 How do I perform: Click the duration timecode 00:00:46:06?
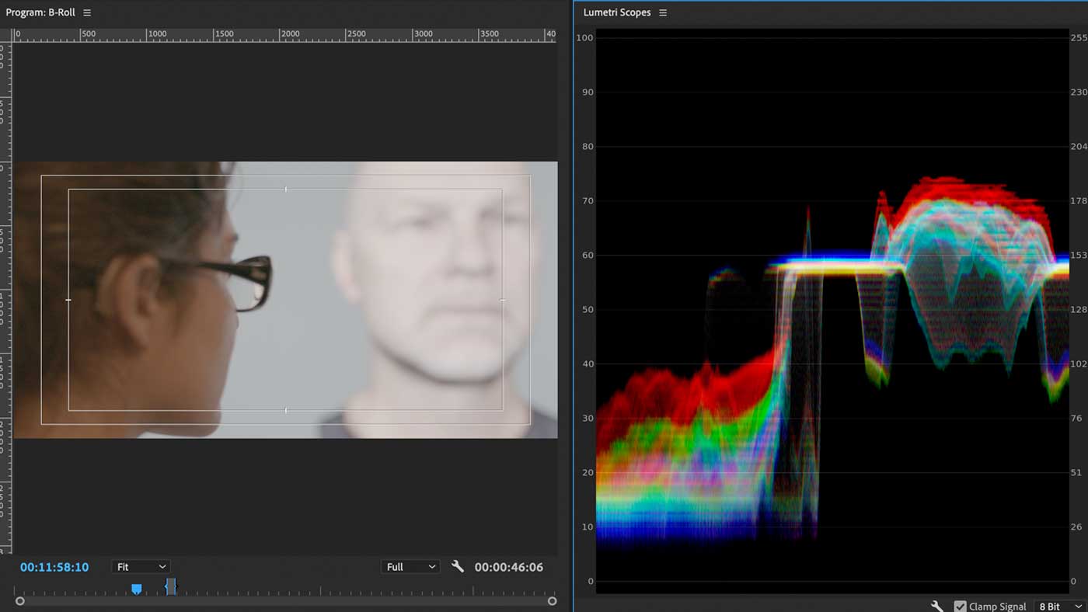509,566
